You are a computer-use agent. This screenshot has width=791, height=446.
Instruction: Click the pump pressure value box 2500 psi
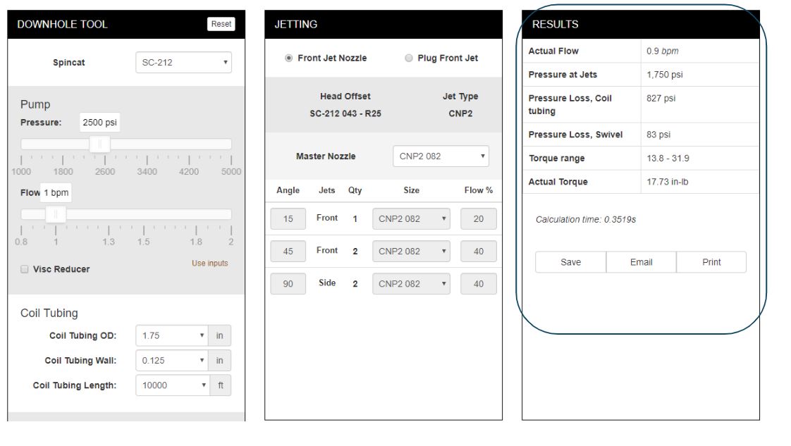[99, 122]
